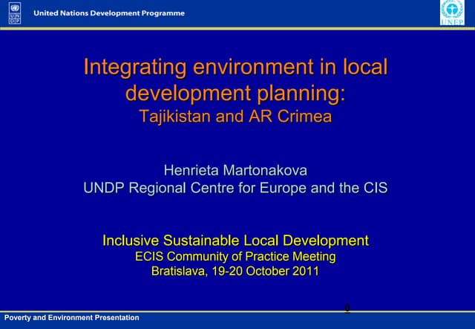Click the UNDP logo in the header
475x329 pixels.
click(15, 13)
